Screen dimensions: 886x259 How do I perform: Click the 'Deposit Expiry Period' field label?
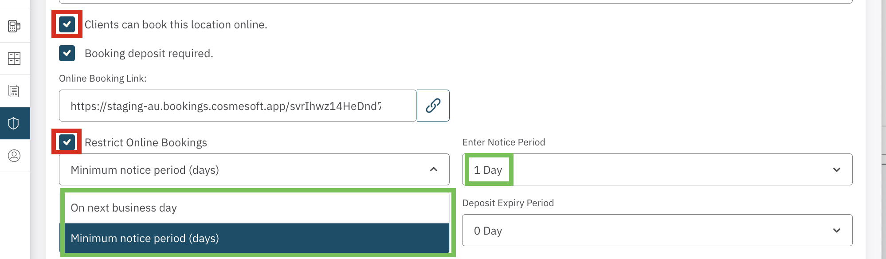508,203
